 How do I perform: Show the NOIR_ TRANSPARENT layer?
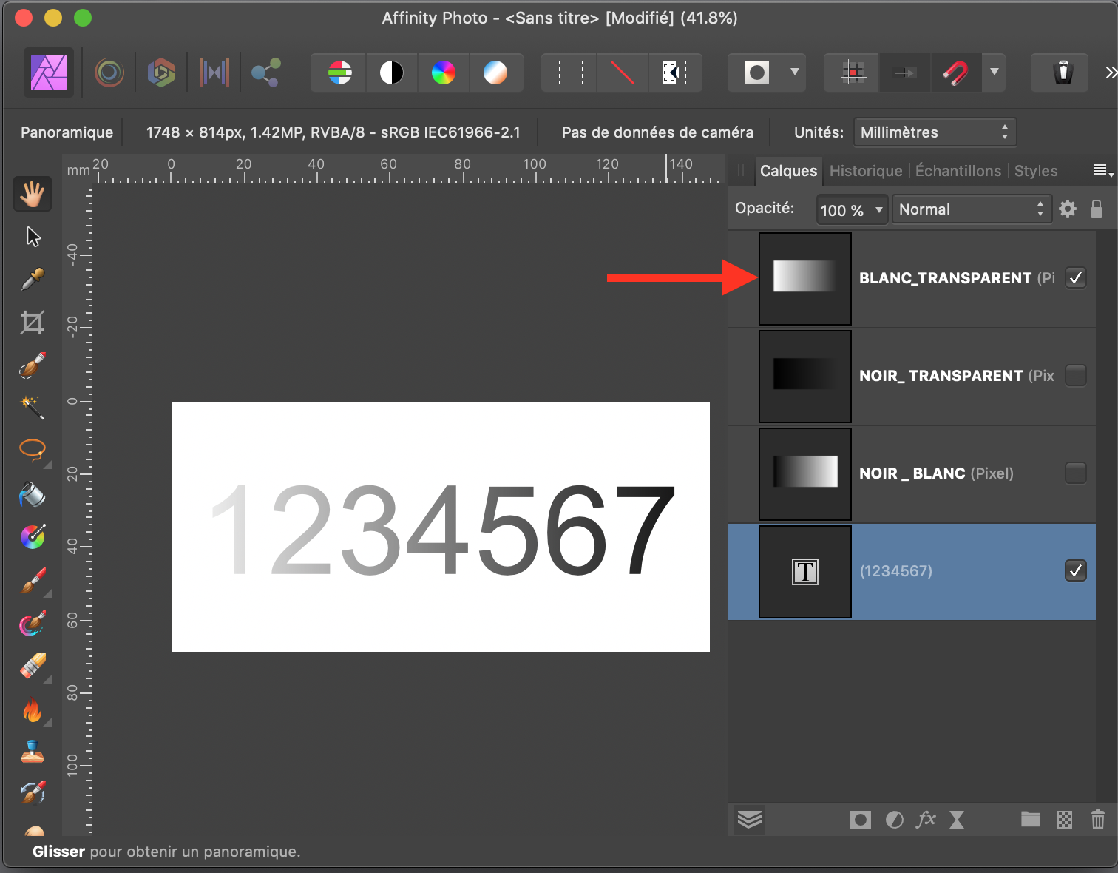pyautogui.click(x=1076, y=376)
